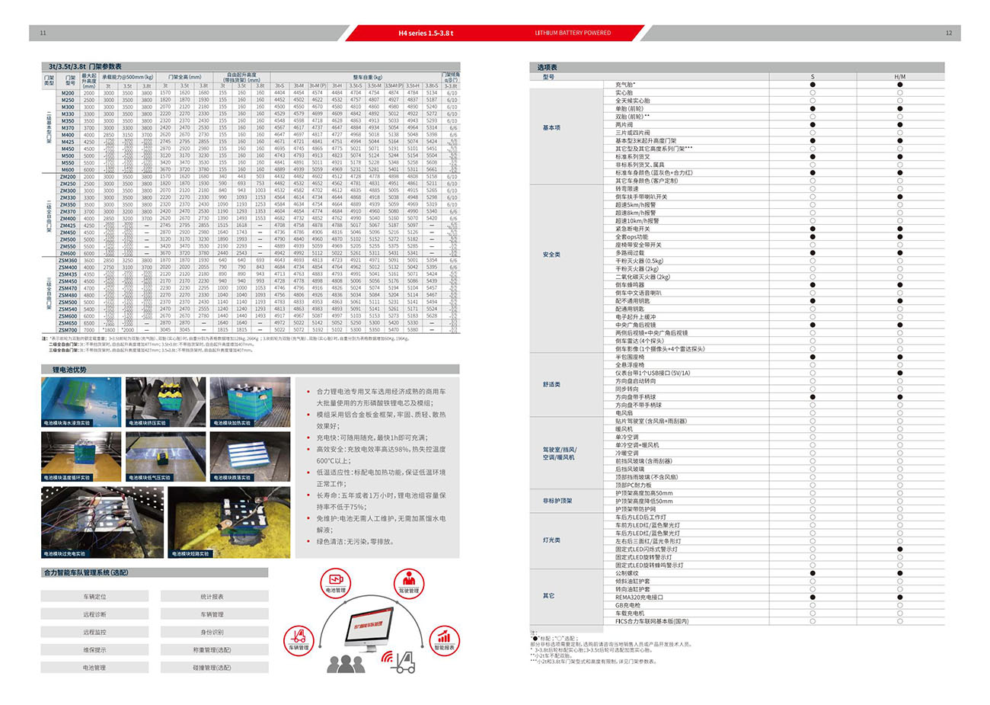Click the red wireless signal icon
Viewport: 990px width, 705px height.
click(x=387, y=656)
